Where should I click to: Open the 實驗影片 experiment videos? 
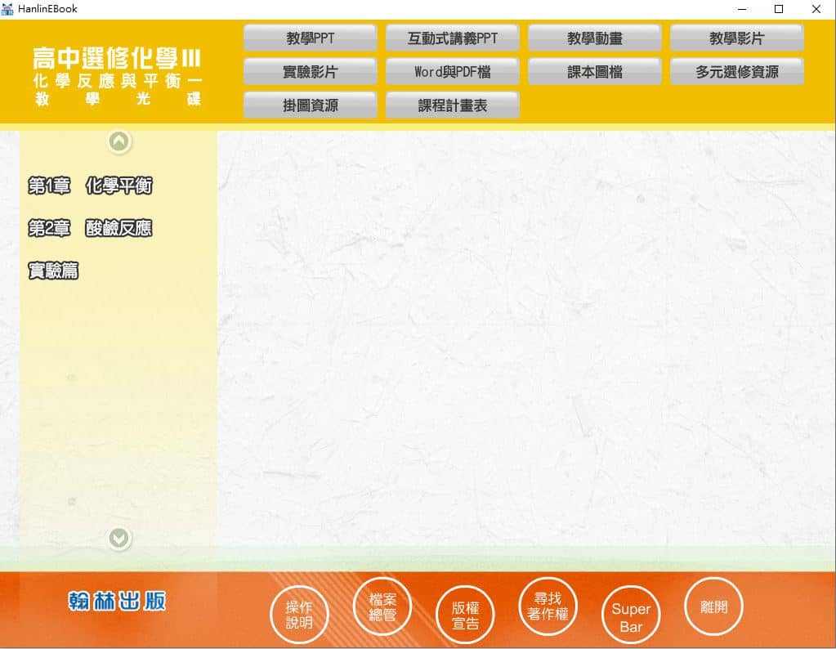(311, 72)
